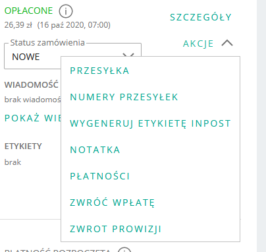Click the AKCJE label
Screen dimensions: 266x252
(x=198, y=44)
